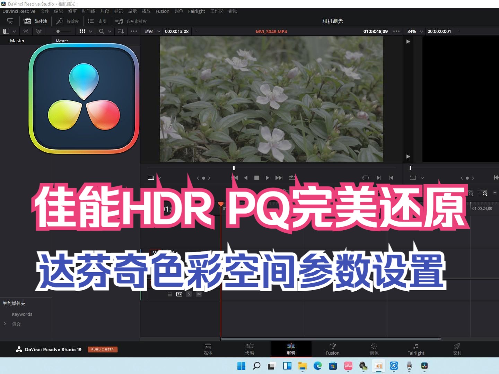The image size is (499, 374).
Task: Open Microsoft Edge from the taskbar
Action: pyautogui.click(x=317, y=366)
